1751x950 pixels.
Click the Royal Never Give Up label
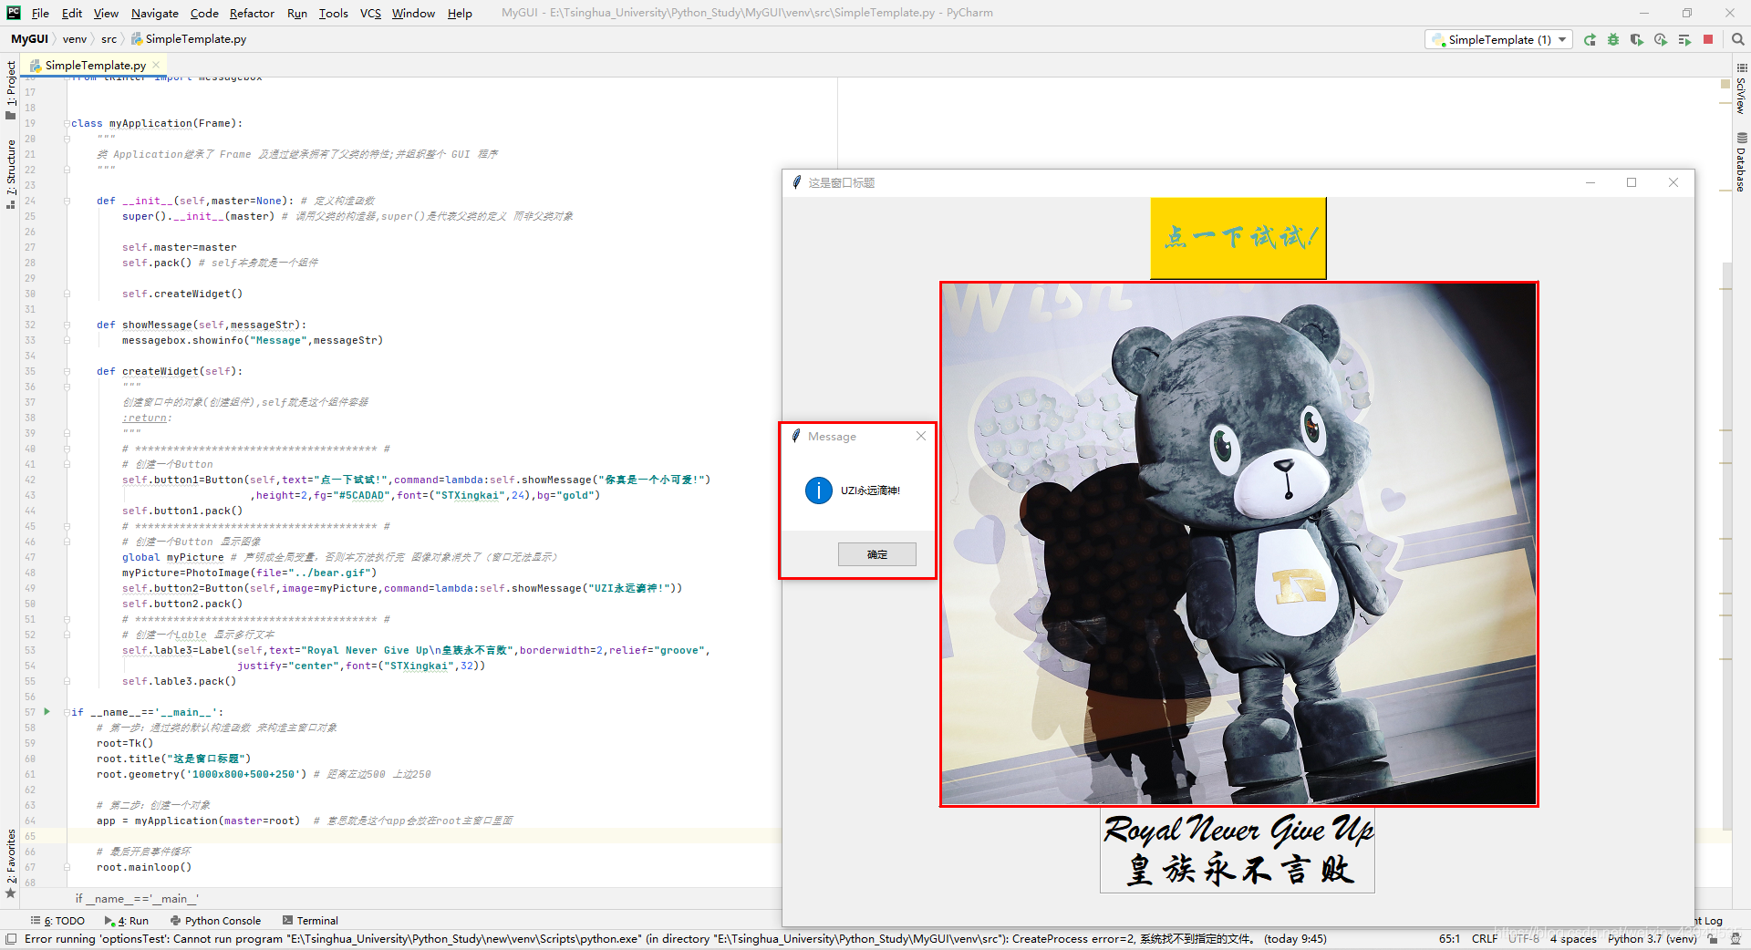click(x=1238, y=851)
